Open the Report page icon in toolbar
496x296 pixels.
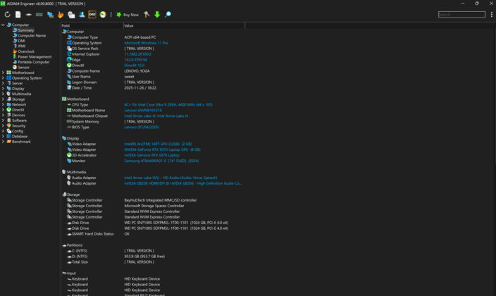[x=18, y=15]
